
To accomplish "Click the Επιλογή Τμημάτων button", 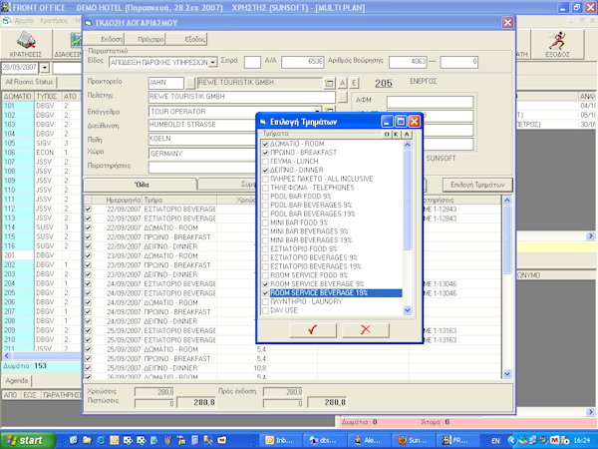I will point(477,185).
